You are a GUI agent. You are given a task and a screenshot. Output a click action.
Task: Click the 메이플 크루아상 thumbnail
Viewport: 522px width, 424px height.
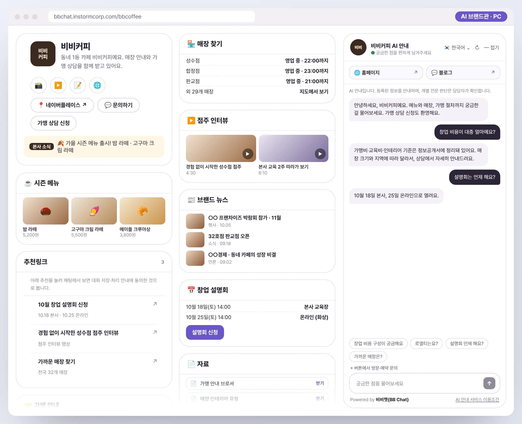pos(142,211)
